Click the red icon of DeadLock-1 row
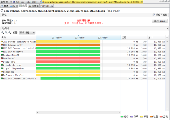170x120 pixels. (2, 62)
